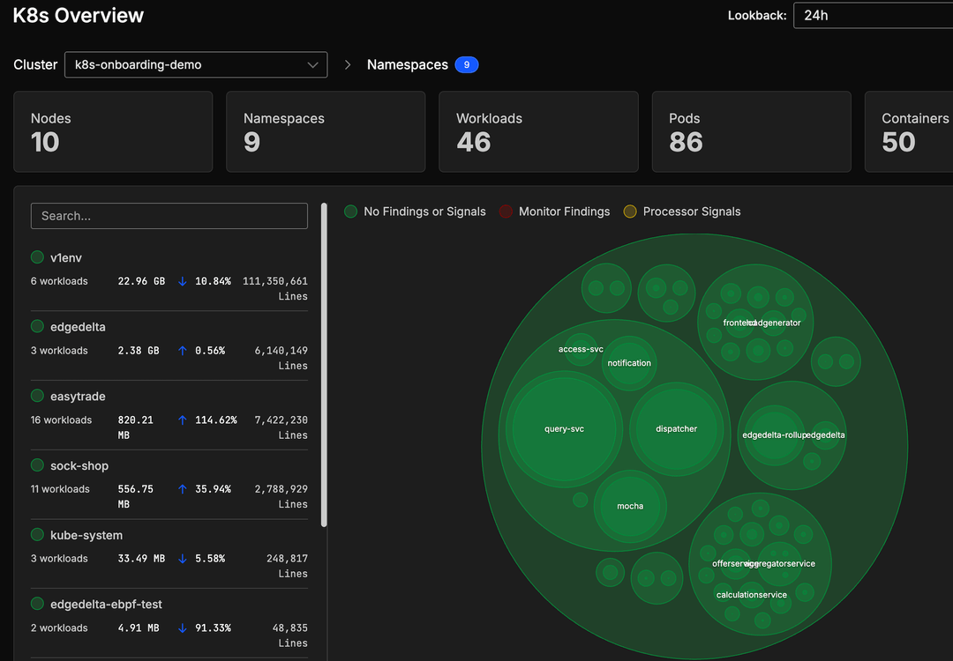Click the blue "9" badge next to Namespaces
This screenshot has height=661, width=953.
466,64
